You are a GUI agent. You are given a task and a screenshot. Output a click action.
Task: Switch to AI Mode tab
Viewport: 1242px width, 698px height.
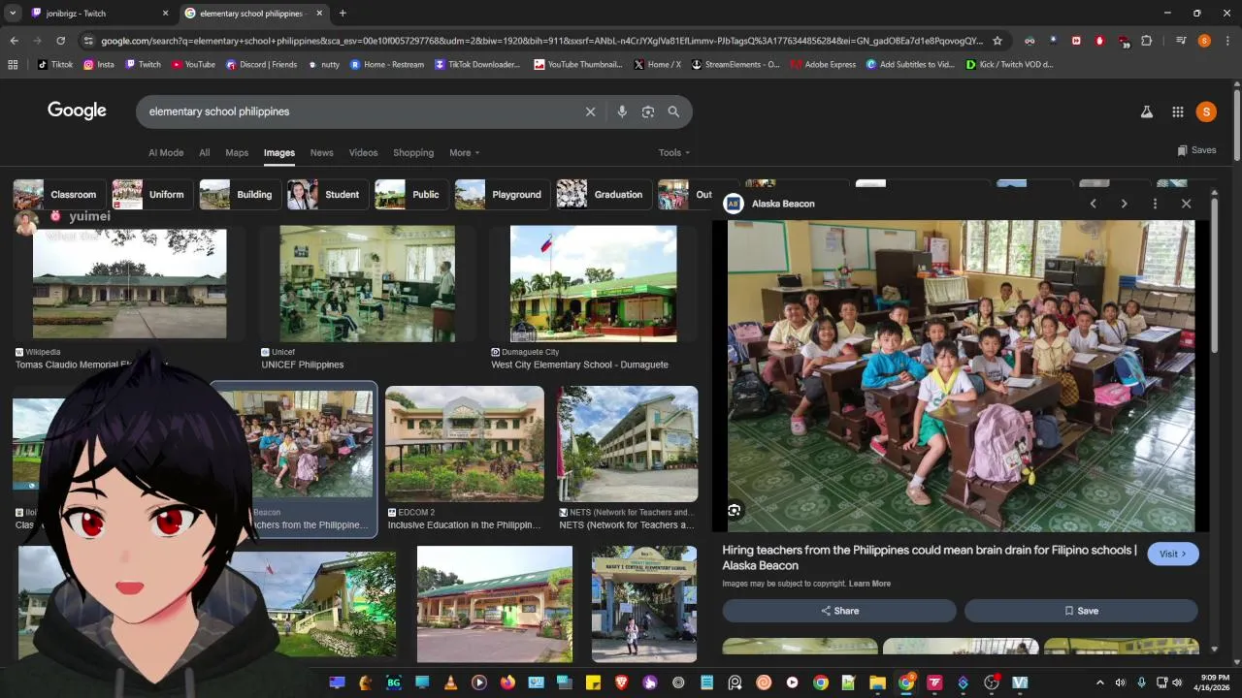166,152
